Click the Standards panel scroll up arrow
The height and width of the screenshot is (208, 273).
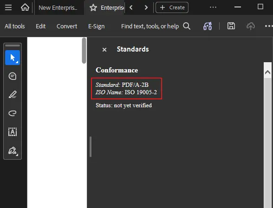(267, 72)
